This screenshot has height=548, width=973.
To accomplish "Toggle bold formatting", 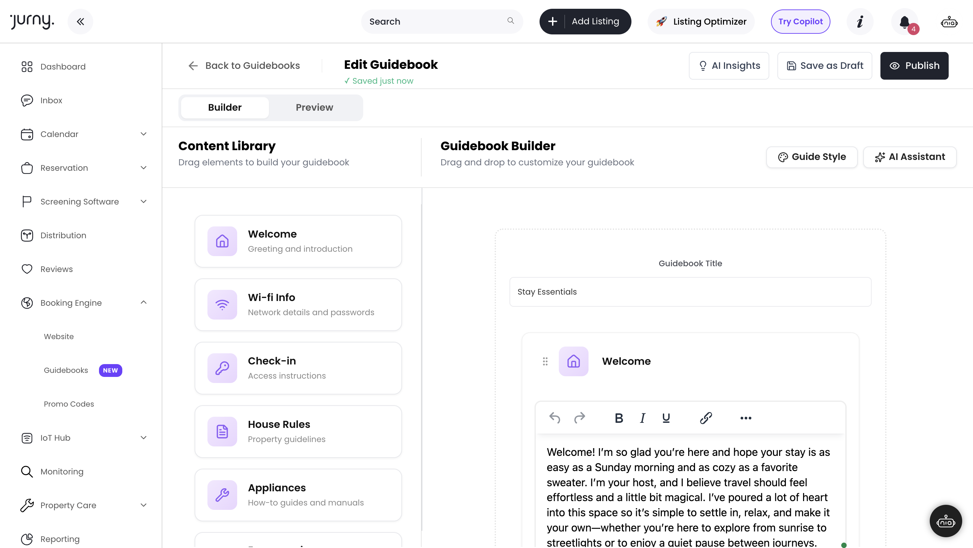I will (618, 417).
